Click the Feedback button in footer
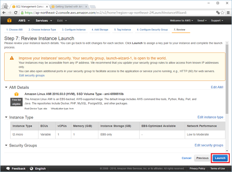Viewport: 232px width, 172px height. [x=16, y=168]
